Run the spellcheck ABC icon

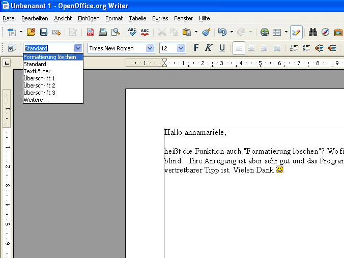pos(132,32)
